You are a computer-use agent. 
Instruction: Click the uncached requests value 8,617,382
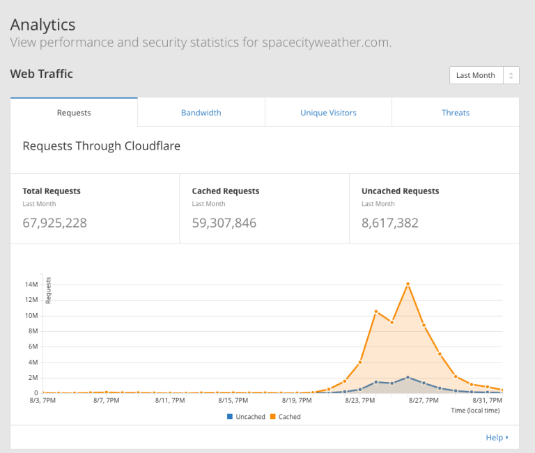(x=389, y=223)
